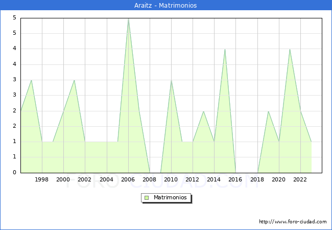Click the green Matrimonios legend swatch
The image size is (332, 230).
pyautogui.click(x=147, y=197)
